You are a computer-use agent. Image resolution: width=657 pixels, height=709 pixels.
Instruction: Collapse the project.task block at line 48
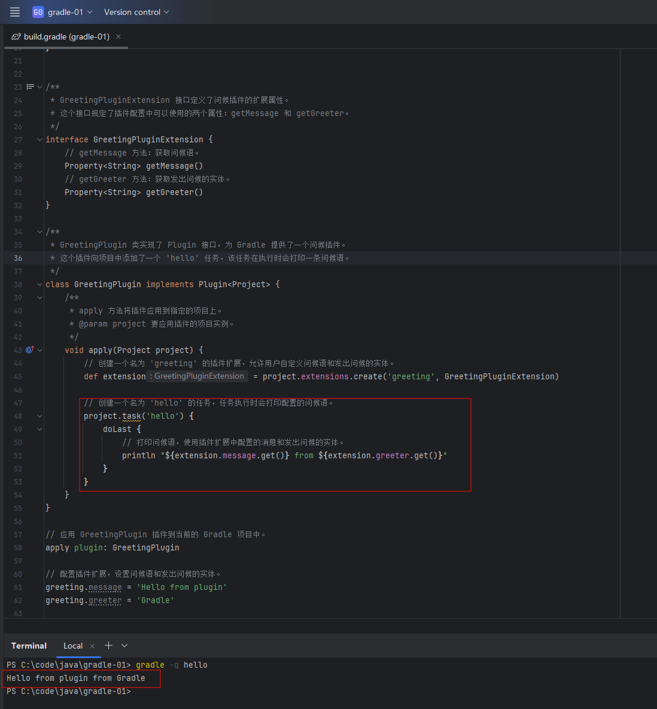[x=39, y=416]
